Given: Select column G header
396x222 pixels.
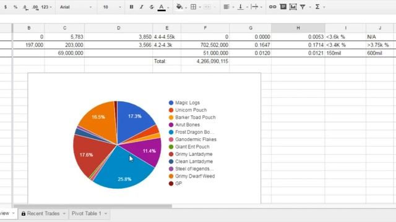Looking at the screenshot, I should 251,28.
